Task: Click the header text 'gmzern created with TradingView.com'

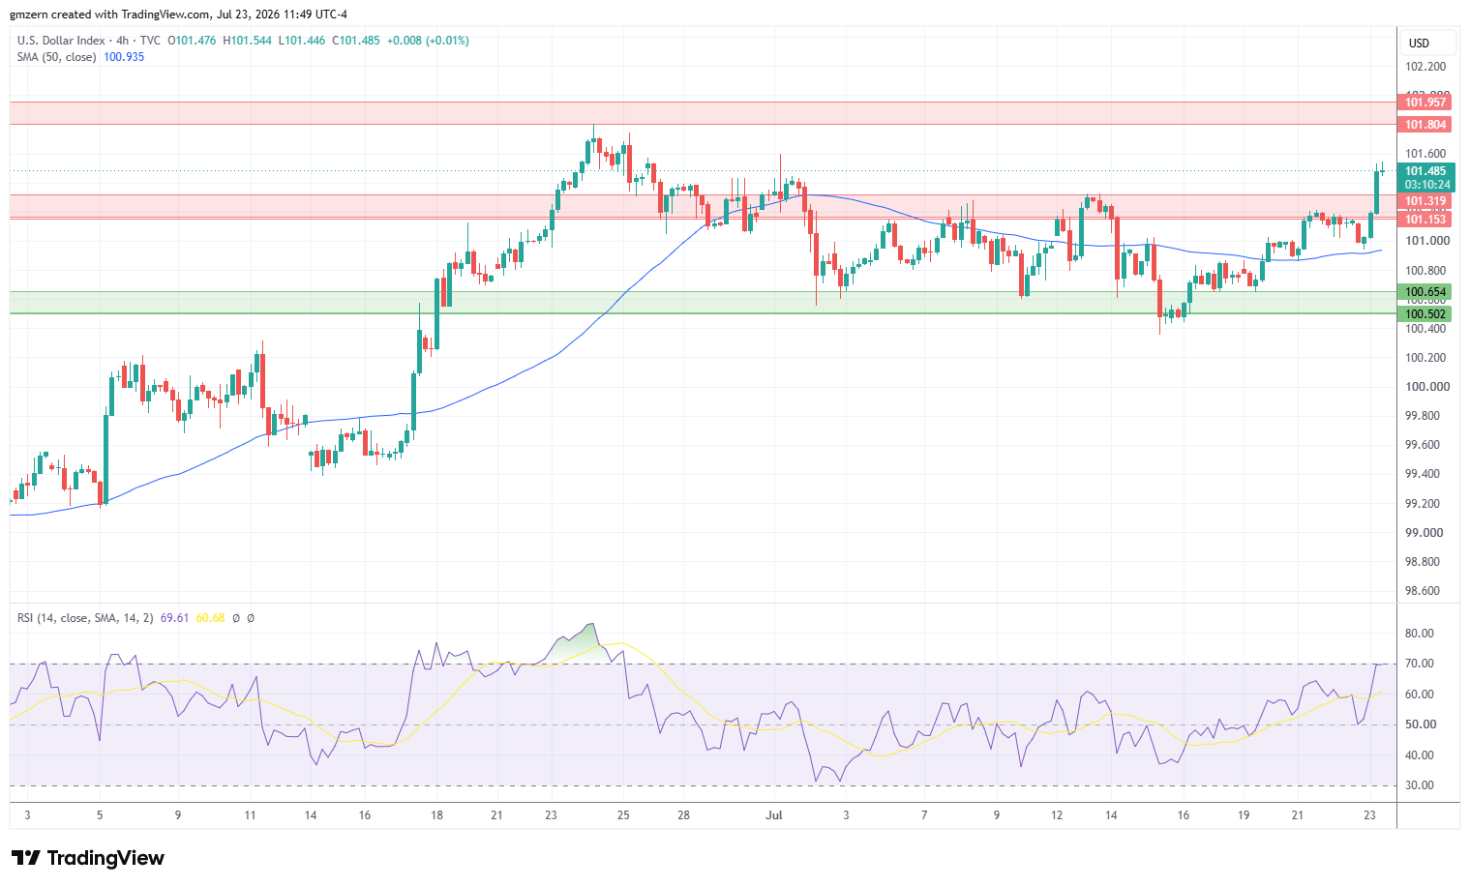Action: [109, 15]
